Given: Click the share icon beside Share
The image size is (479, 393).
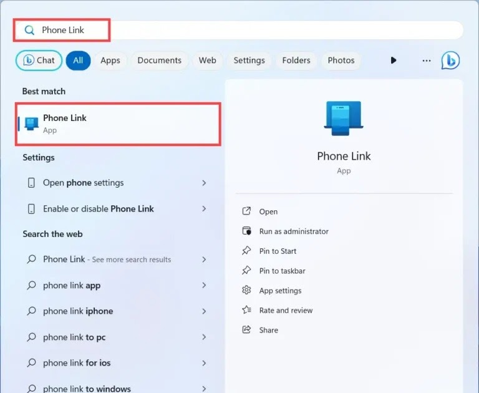Looking at the screenshot, I should (x=246, y=329).
